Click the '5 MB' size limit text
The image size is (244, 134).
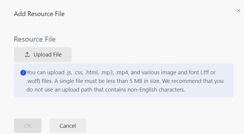click(x=136, y=81)
